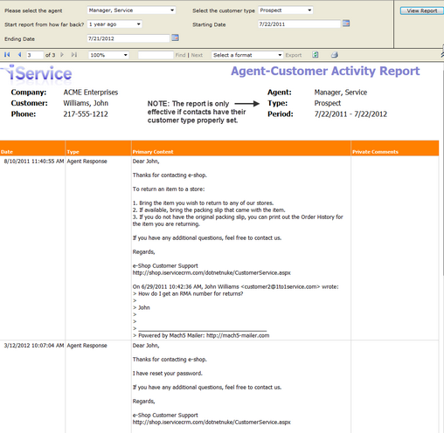The height and width of the screenshot is (433, 444).
Task: Click the next page arrow
Action: [62, 55]
